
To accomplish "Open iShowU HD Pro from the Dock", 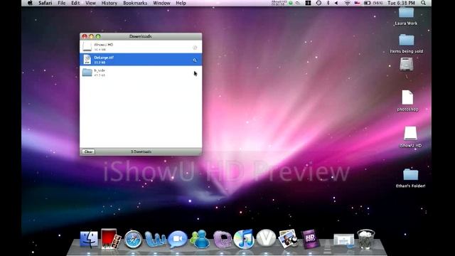I will [310, 239].
